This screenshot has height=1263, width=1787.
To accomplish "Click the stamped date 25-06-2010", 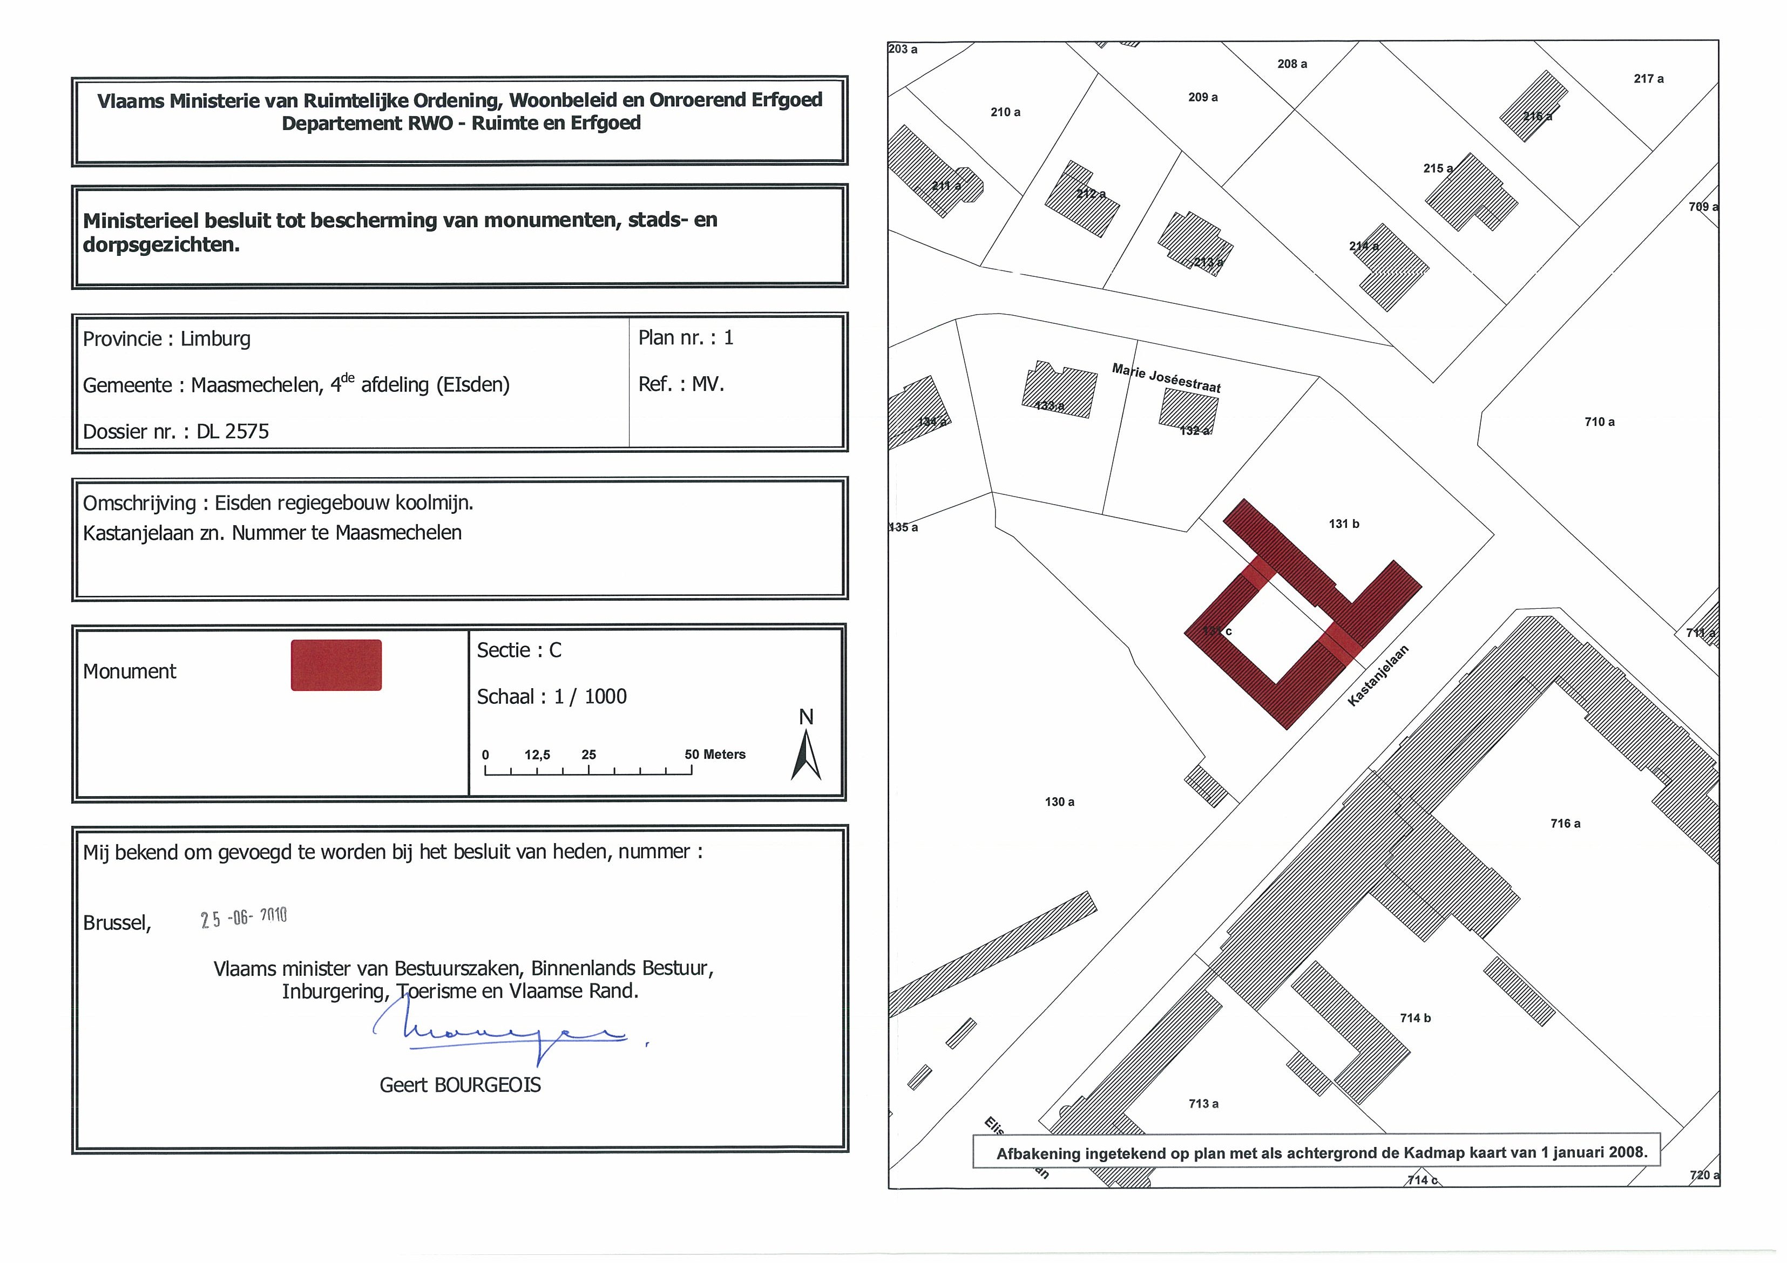I will 243,918.
